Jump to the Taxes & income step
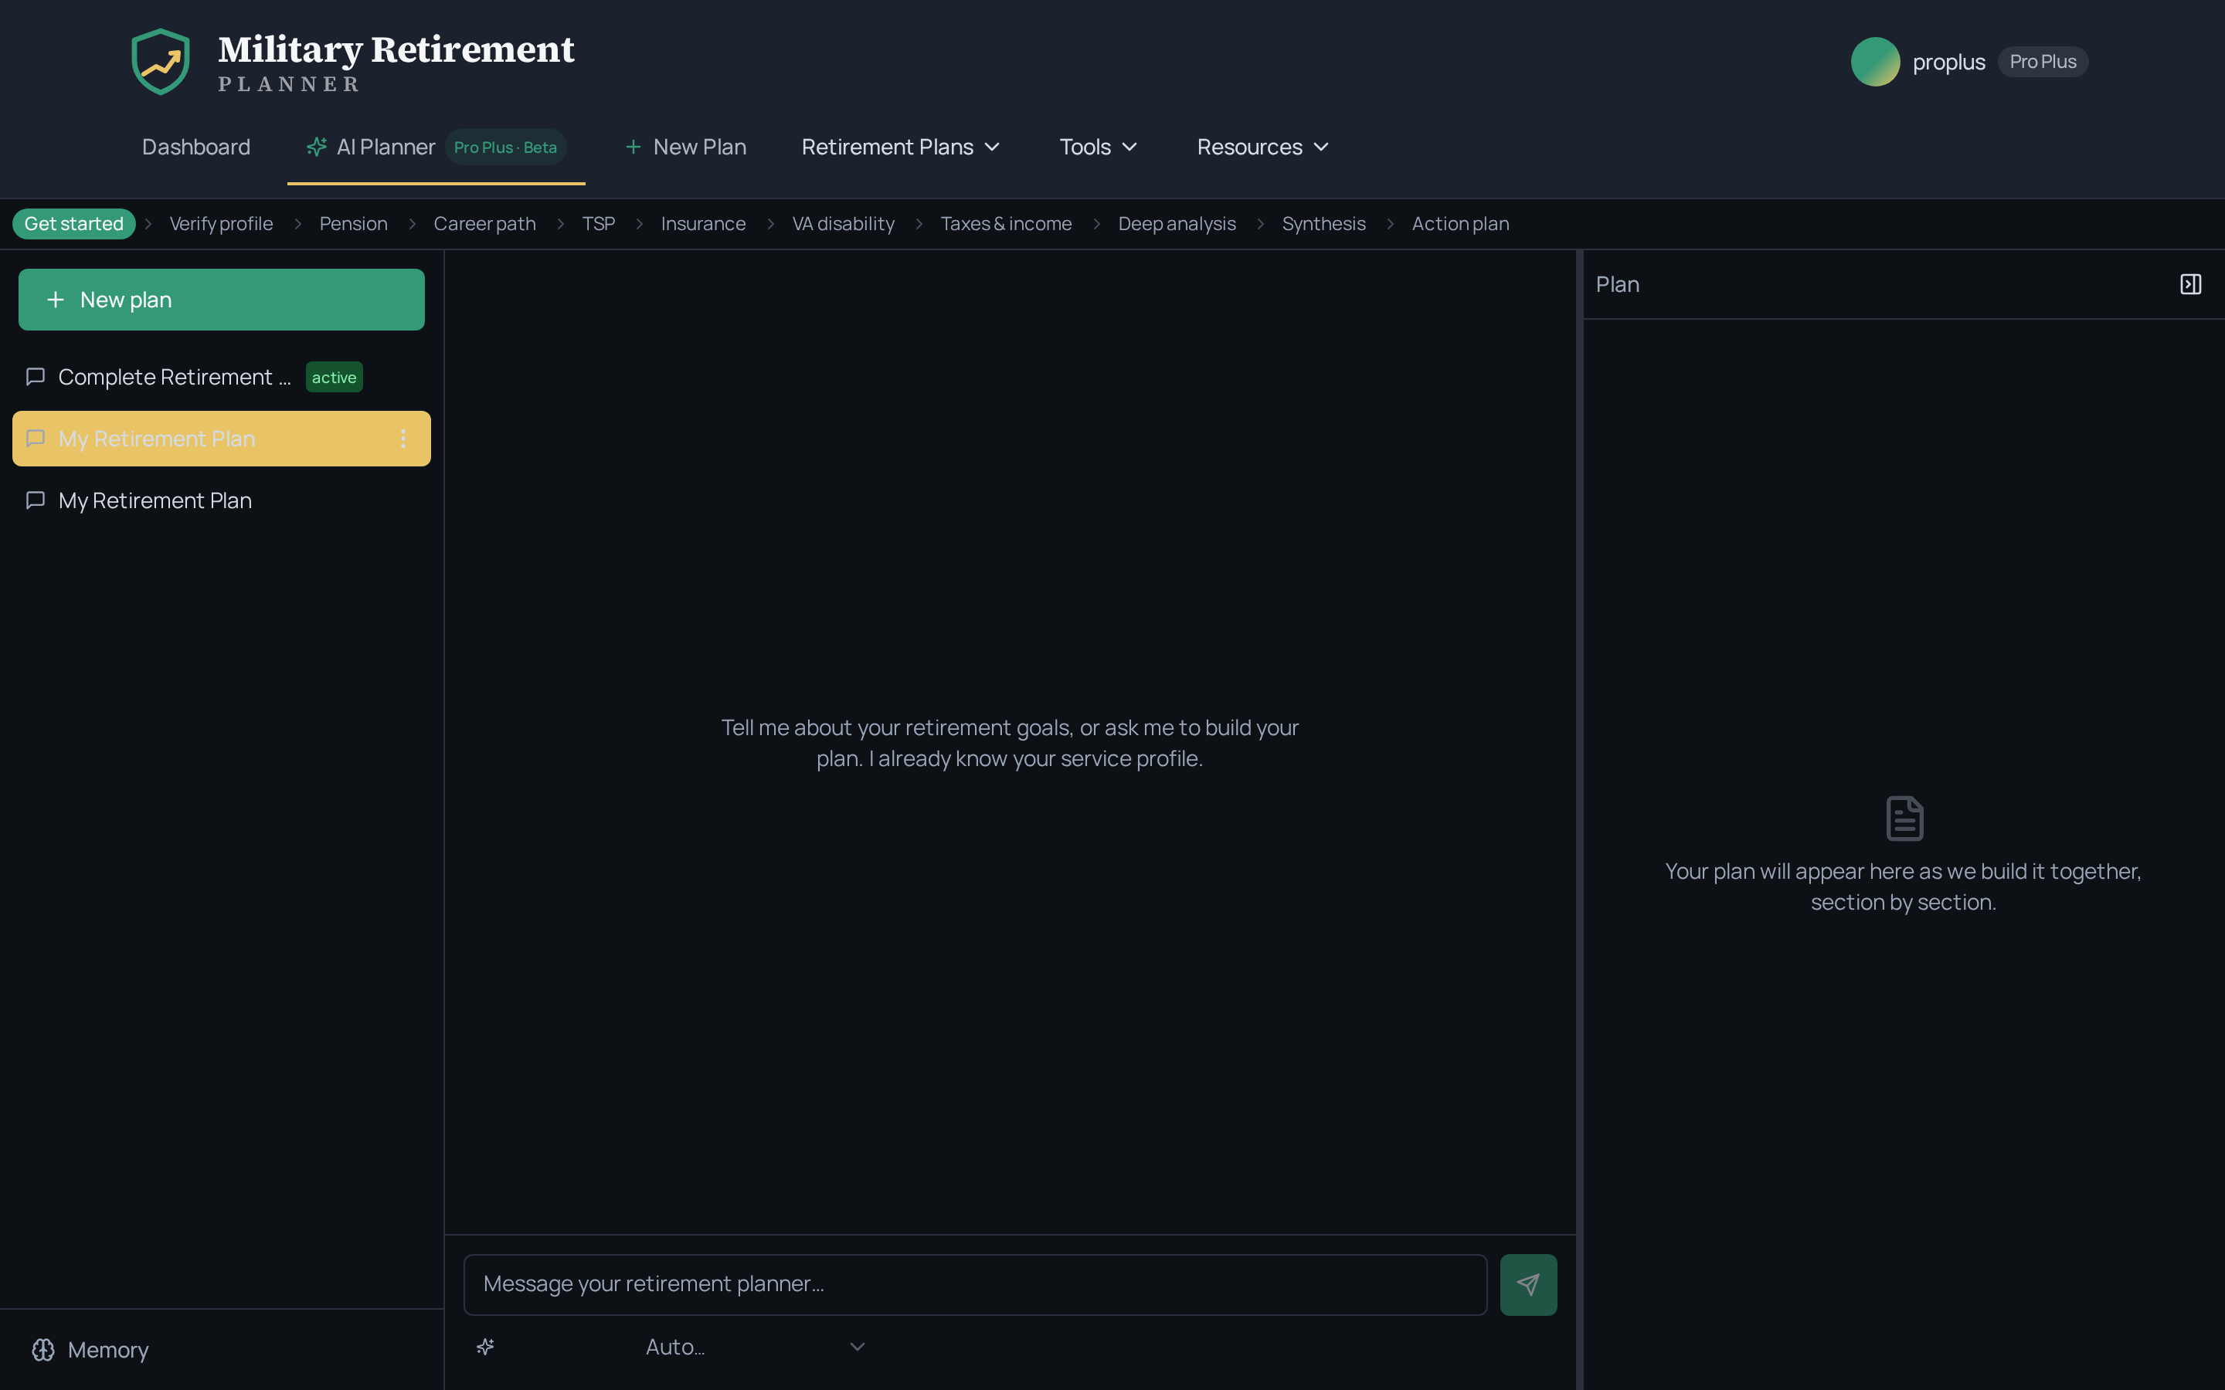This screenshot has width=2225, height=1390. [1006, 223]
